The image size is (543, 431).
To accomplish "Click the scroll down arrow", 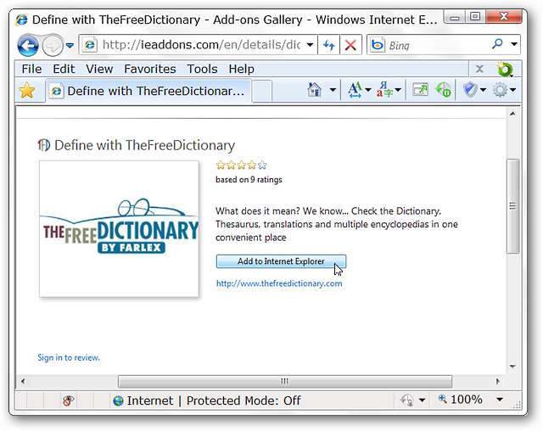I will [x=512, y=367].
